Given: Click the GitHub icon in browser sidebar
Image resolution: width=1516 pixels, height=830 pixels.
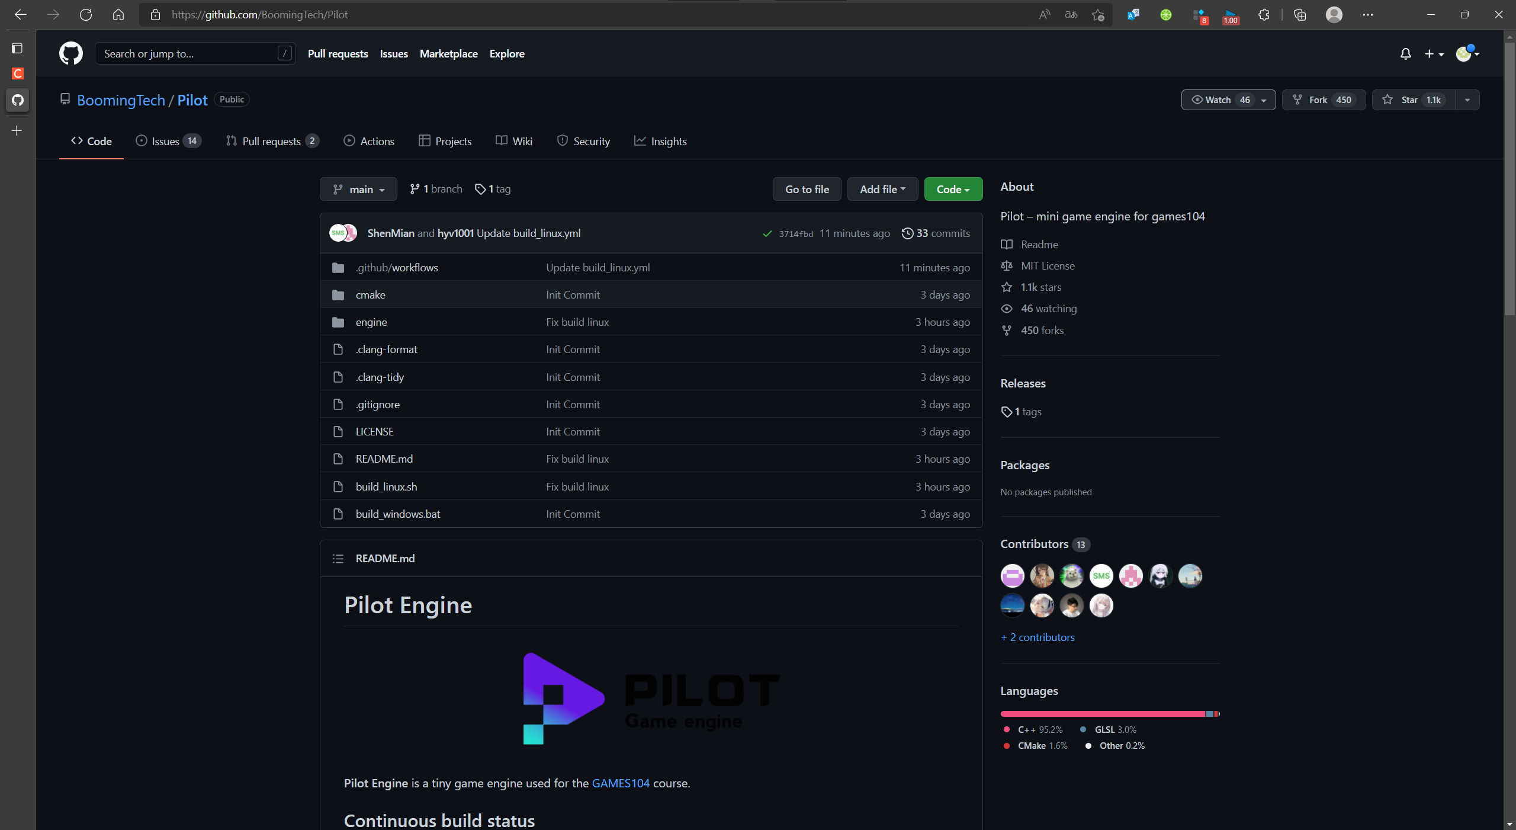Looking at the screenshot, I should (17, 100).
